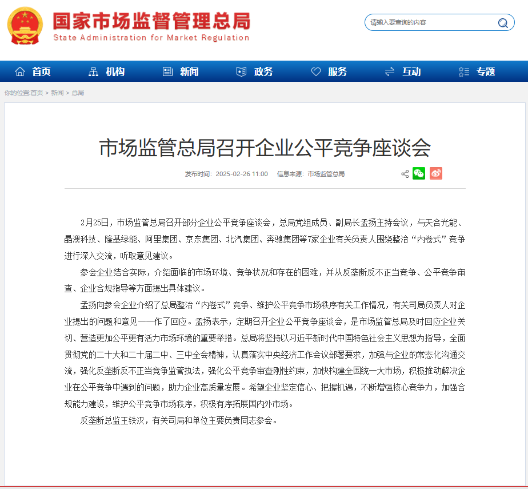Click the English subtitle State Administration for Market Regulation

coord(151,37)
